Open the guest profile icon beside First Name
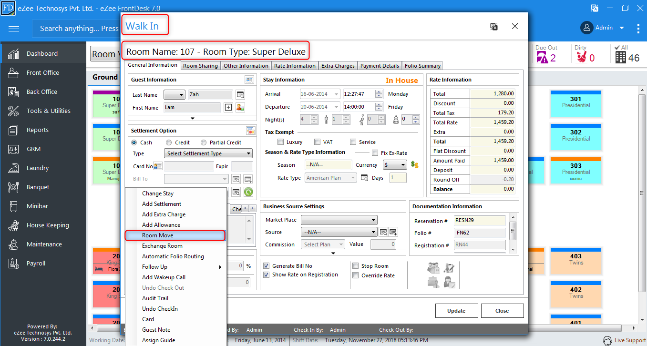This screenshot has height=346, width=647. pyautogui.click(x=240, y=107)
